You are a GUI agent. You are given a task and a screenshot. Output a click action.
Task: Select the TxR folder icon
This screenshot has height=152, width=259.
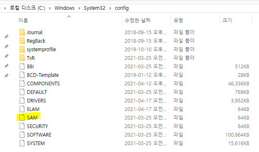tap(22, 58)
